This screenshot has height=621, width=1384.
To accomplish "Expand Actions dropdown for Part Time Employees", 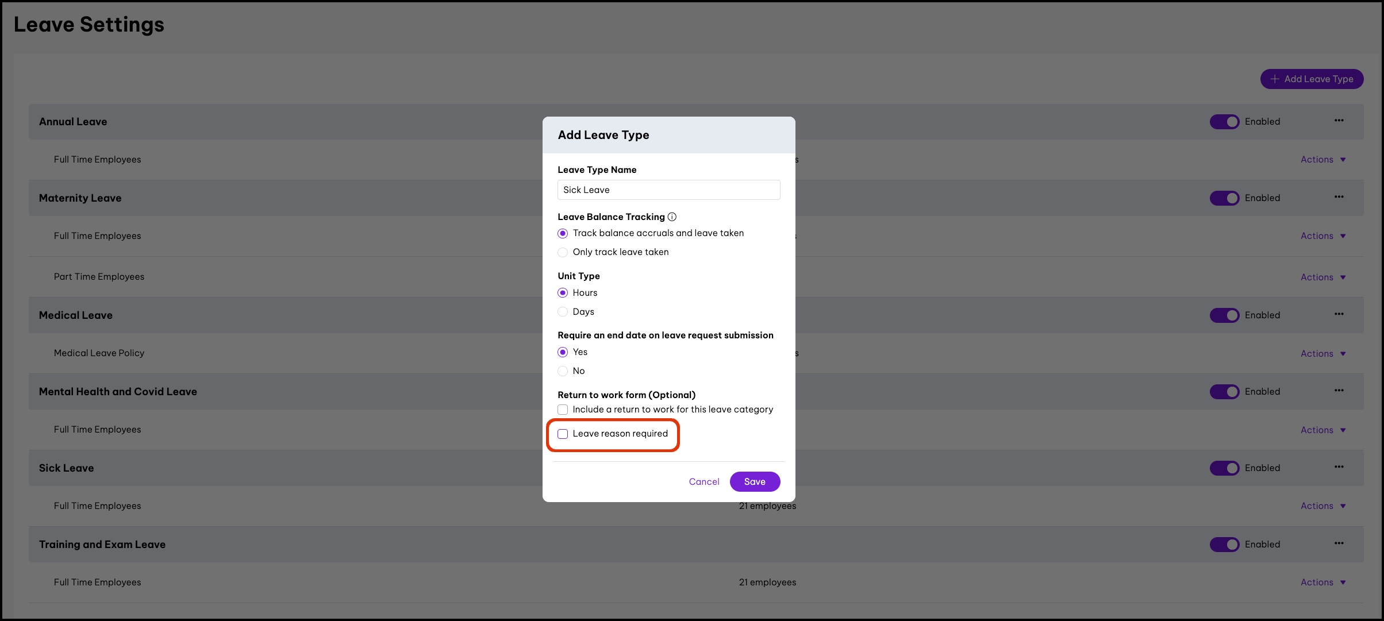I will coord(1323,277).
